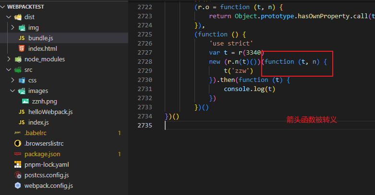Click the postcss icon beside postcss.config.js

tap(18, 175)
